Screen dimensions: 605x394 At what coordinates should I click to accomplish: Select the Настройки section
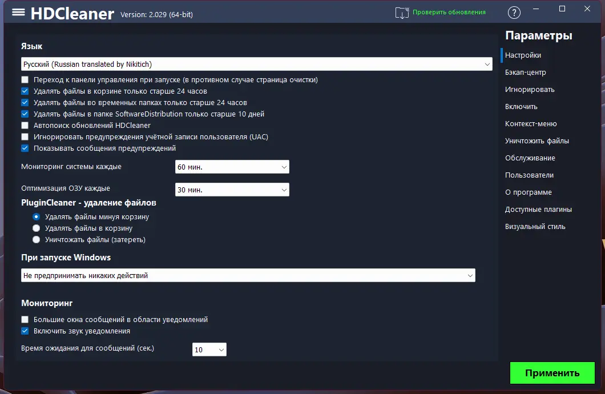coord(523,55)
